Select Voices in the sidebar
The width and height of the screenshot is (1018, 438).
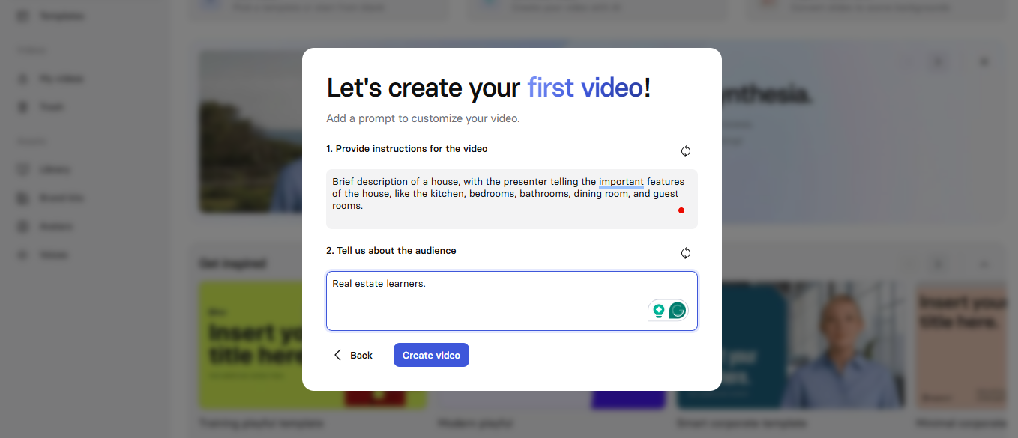pos(22,255)
